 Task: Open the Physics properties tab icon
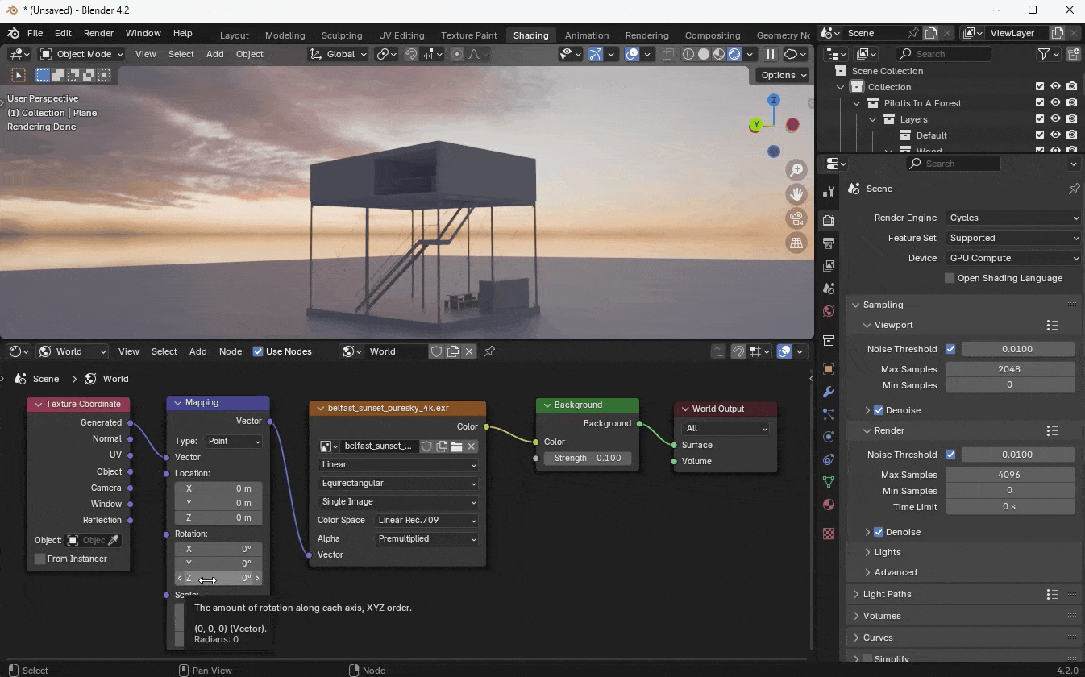pyautogui.click(x=828, y=437)
